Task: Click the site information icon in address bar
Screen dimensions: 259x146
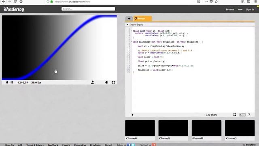Action: click(48, 2)
